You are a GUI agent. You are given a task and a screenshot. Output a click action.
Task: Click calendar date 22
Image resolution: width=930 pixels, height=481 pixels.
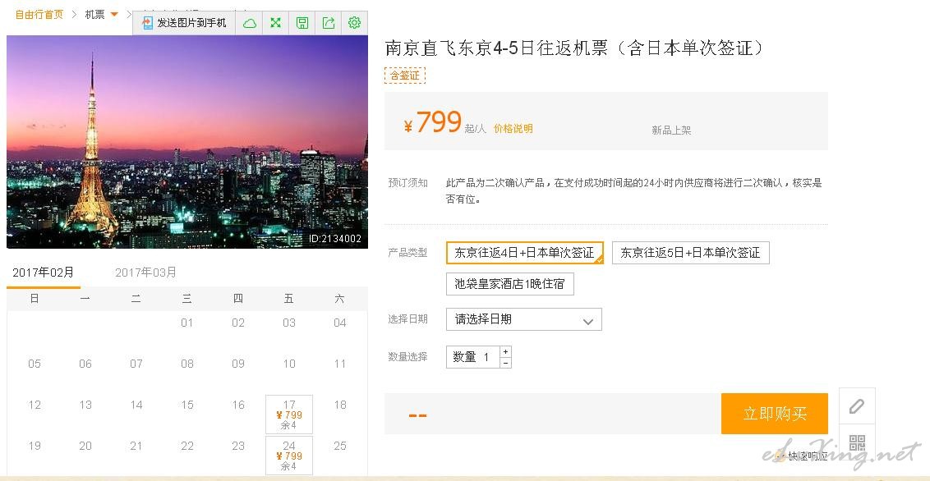coord(187,446)
